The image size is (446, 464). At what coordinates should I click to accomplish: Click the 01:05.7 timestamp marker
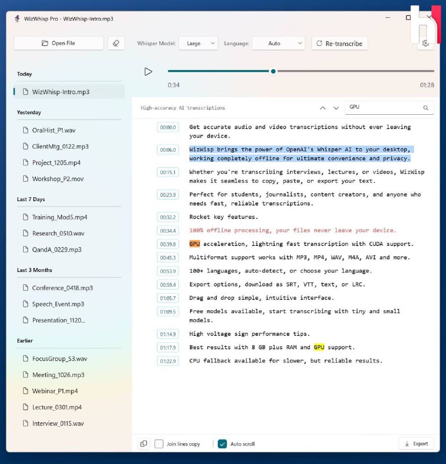[x=168, y=298]
